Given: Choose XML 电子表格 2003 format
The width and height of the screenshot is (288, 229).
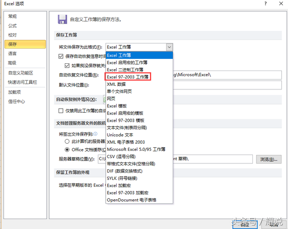Looking at the screenshot, I should click(x=139, y=142).
